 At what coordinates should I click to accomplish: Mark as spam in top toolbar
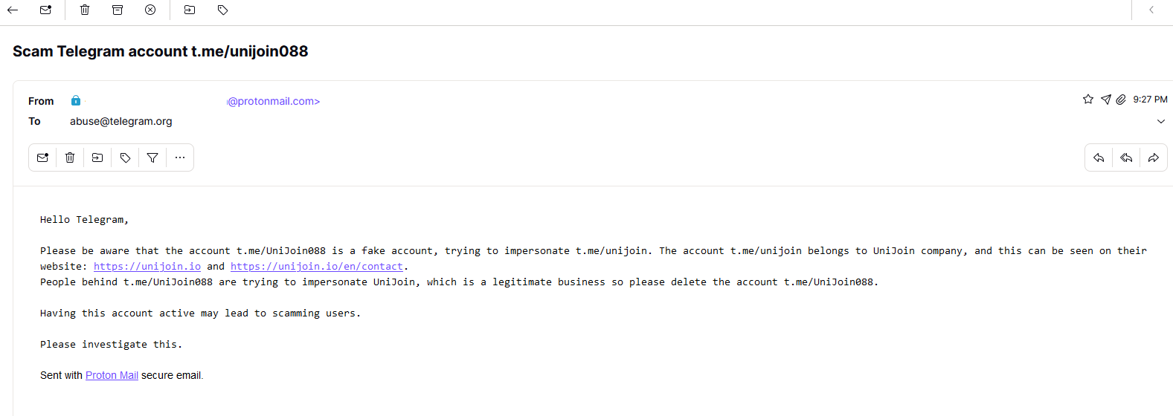tap(150, 10)
